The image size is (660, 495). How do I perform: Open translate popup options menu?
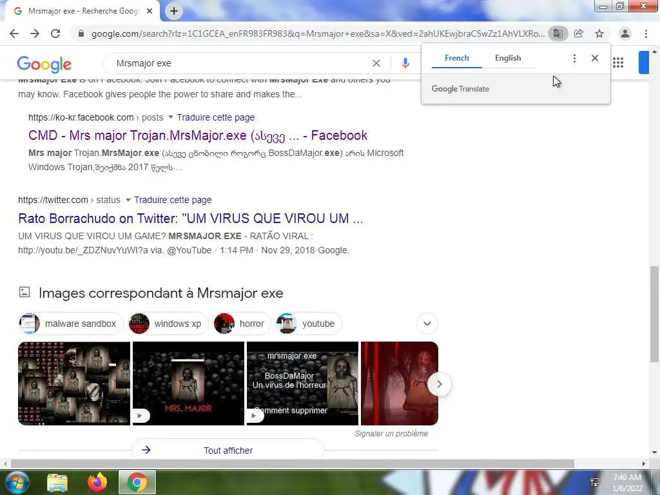[x=574, y=58]
